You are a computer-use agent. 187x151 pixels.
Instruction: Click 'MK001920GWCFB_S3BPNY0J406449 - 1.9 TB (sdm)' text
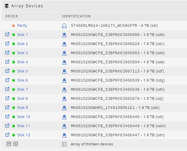(118, 126)
